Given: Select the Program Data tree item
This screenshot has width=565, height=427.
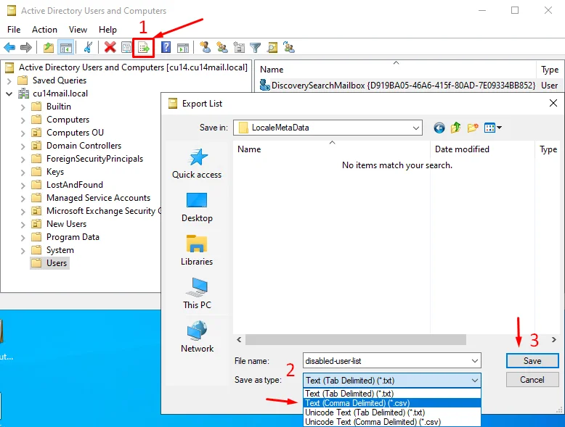Looking at the screenshot, I should (x=65, y=237).
